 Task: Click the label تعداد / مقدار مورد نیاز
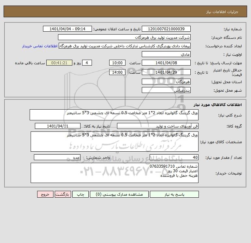point(224,158)
